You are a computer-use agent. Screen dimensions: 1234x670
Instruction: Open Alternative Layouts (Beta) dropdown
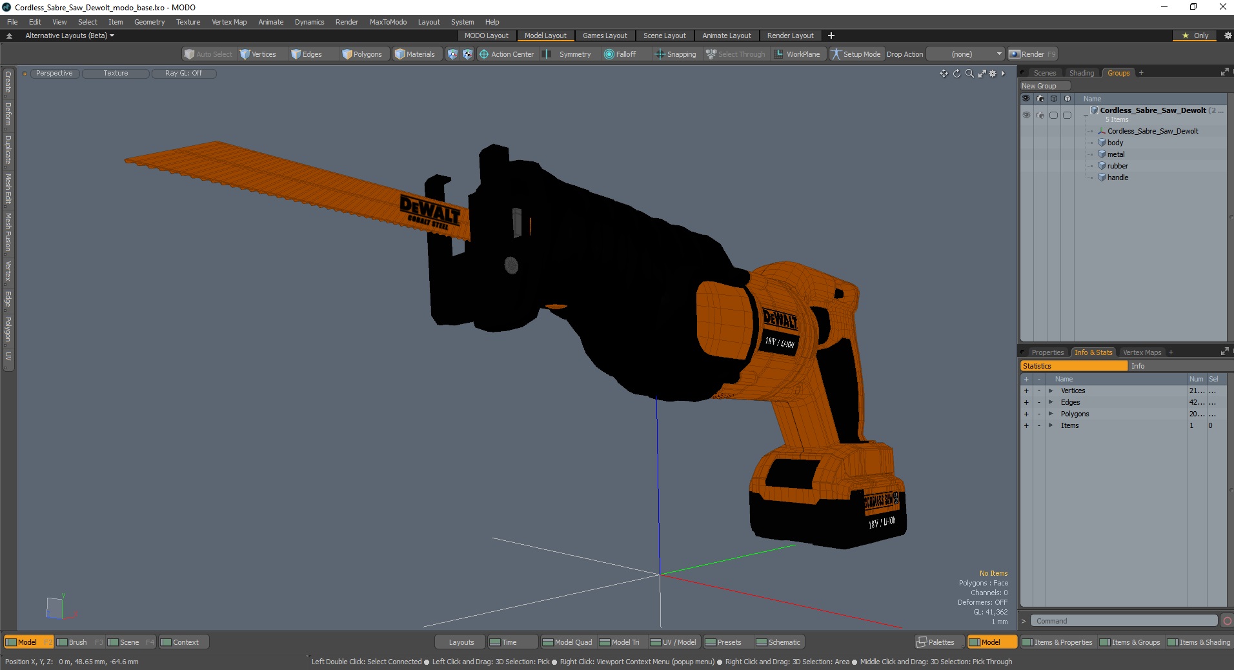[x=69, y=36]
